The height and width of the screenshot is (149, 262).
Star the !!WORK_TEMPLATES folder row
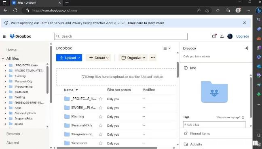point(101,108)
